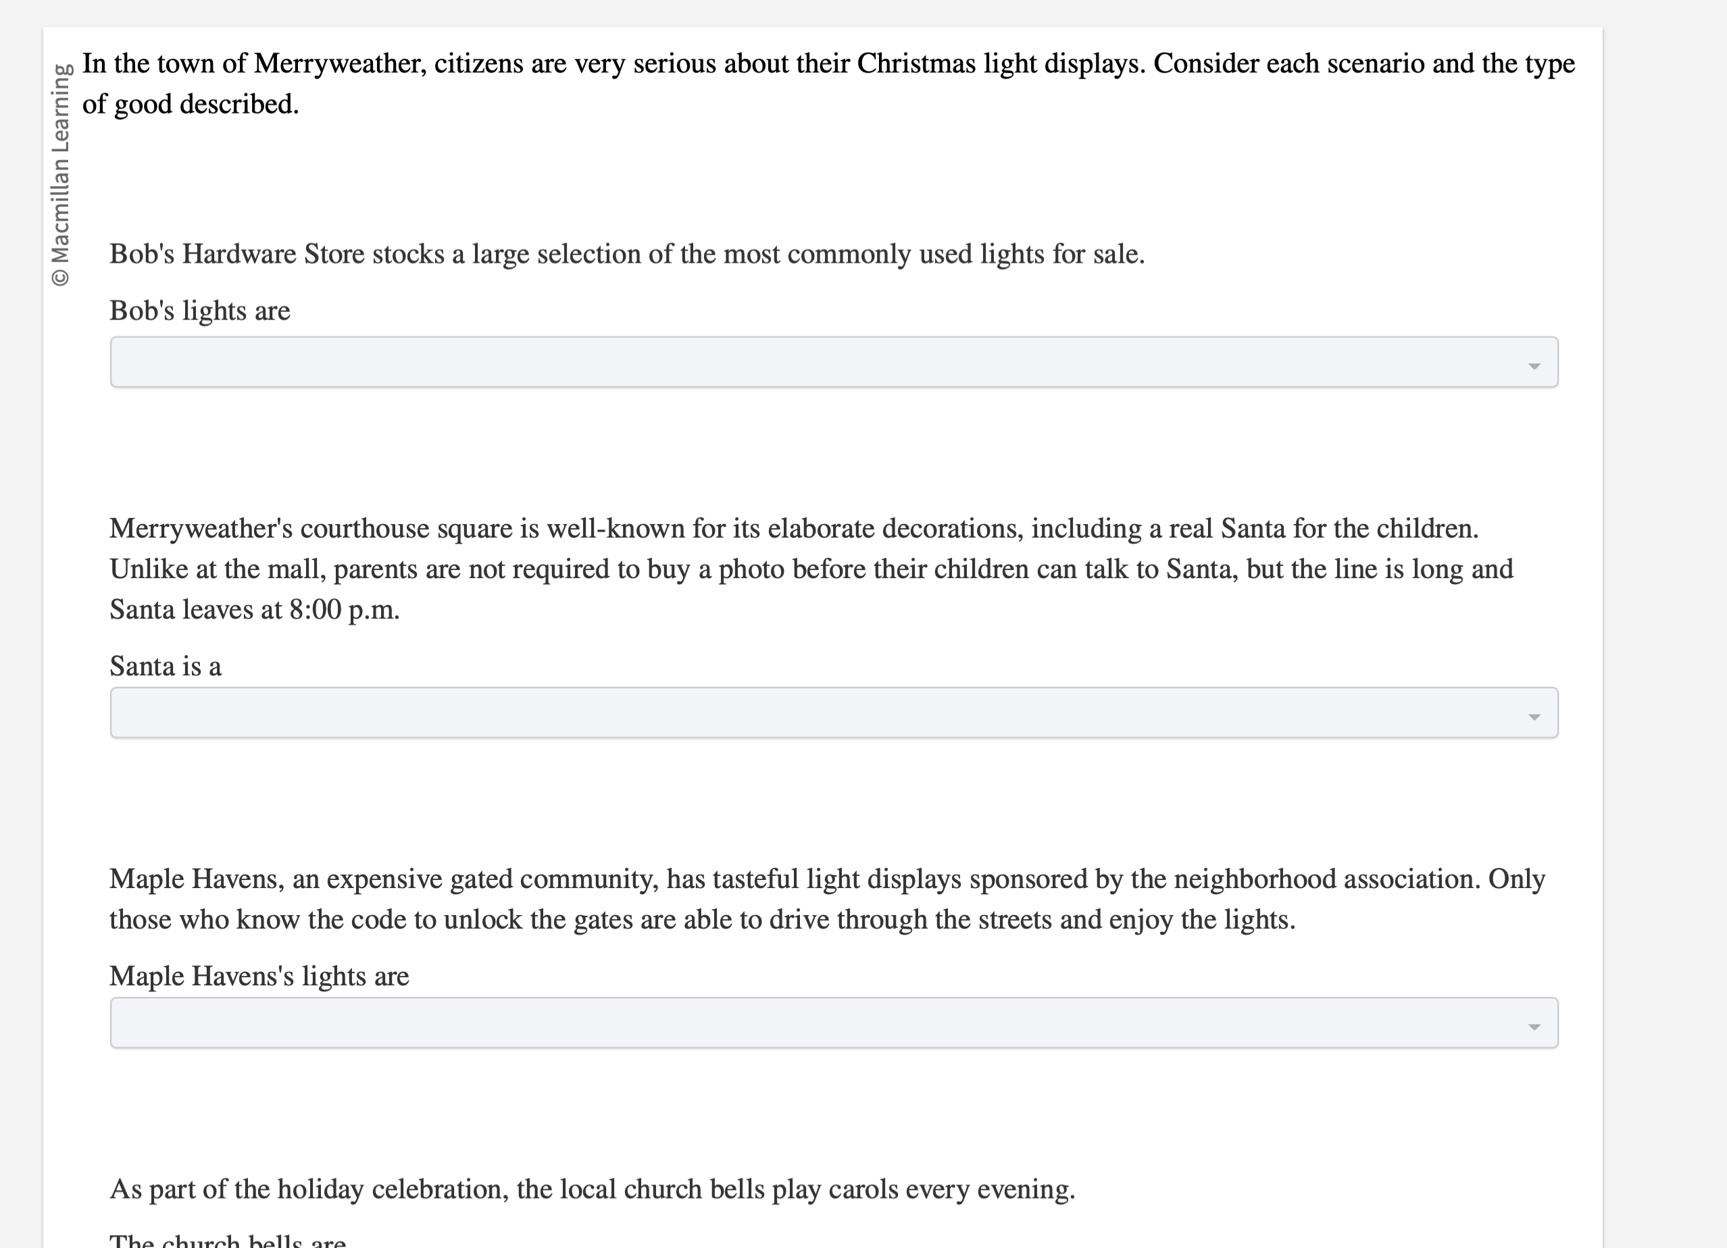This screenshot has height=1248, width=1727.
Task: Click the Bob's Hardware Store scenario paragraph
Action: pyautogui.click(x=626, y=253)
